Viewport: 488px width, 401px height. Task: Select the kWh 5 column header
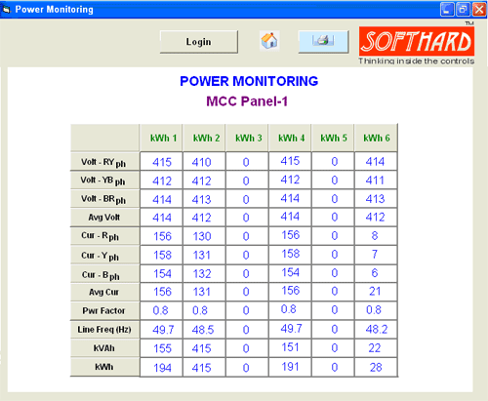pos(333,138)
